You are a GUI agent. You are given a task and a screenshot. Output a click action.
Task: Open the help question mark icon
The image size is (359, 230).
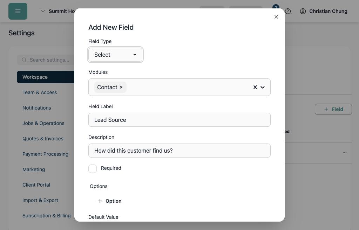click(288, 11)
